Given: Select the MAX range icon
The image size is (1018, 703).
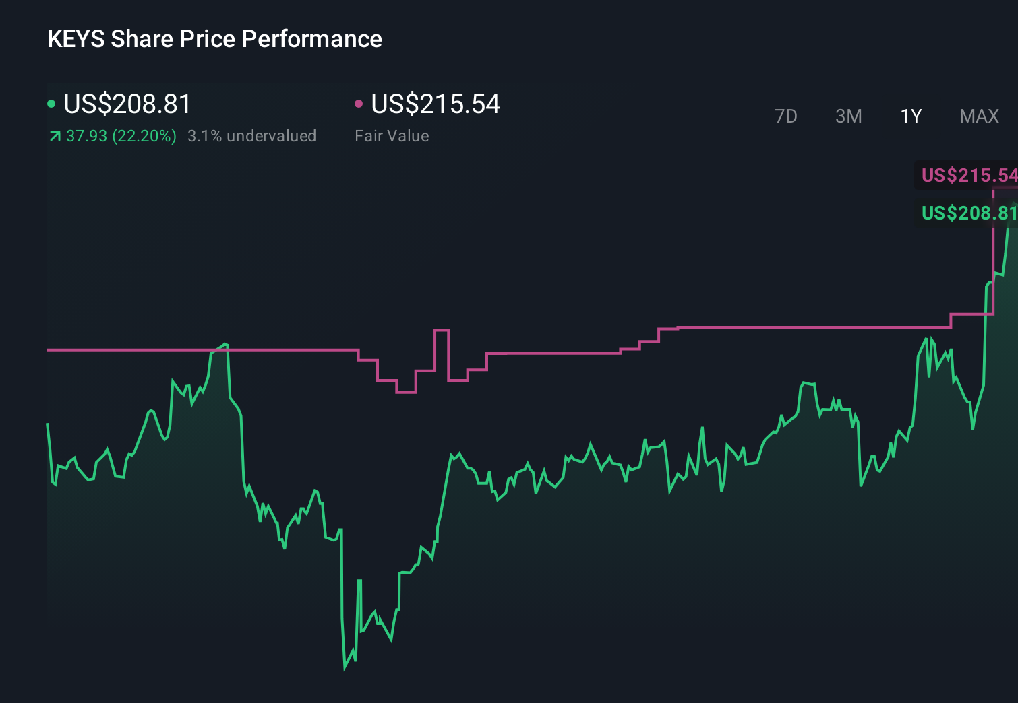Looking at the screenshot, I should click(978, 116).
